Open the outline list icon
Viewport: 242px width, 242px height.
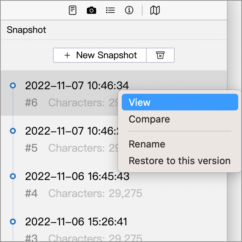click(x=110, y=10)
